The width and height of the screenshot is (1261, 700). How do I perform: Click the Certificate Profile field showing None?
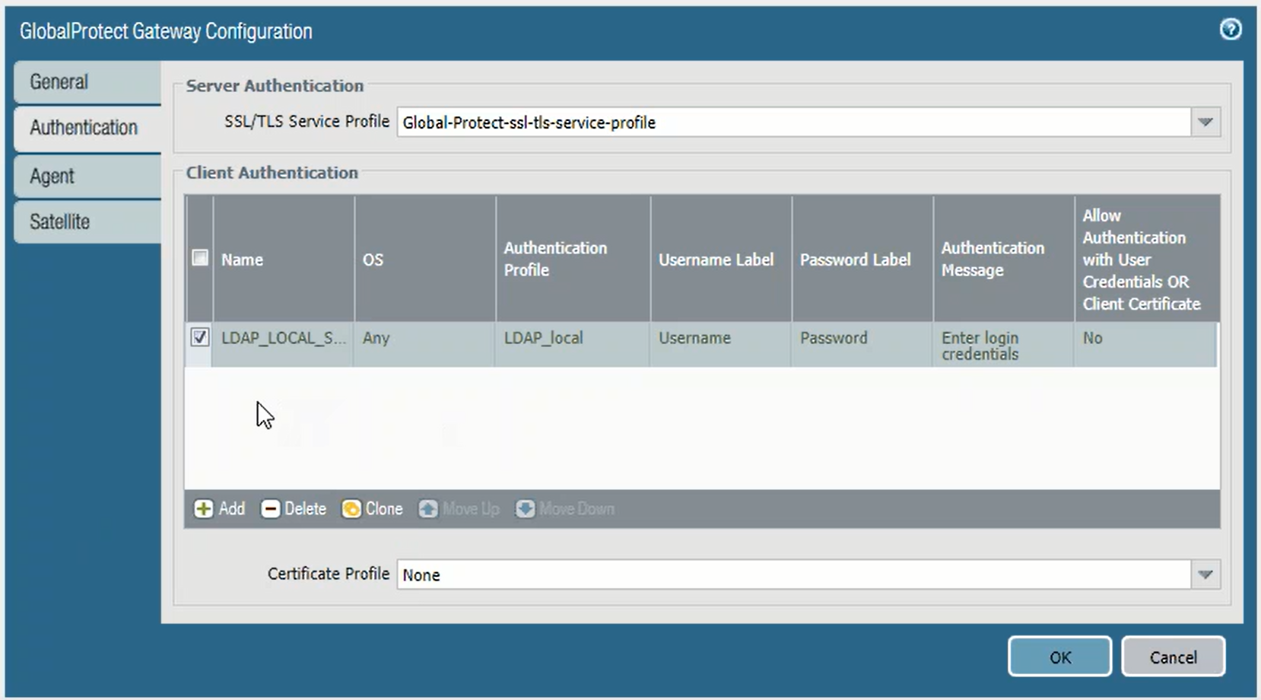(x=791, y=574)
